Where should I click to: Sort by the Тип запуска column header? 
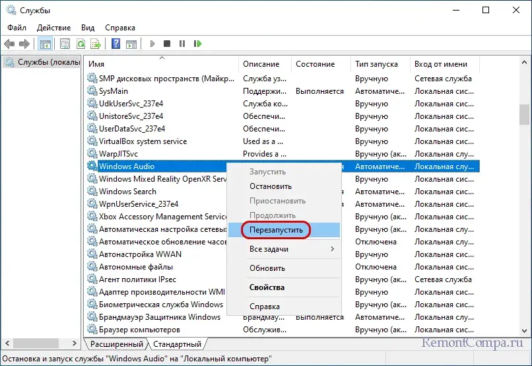point(376,64)
